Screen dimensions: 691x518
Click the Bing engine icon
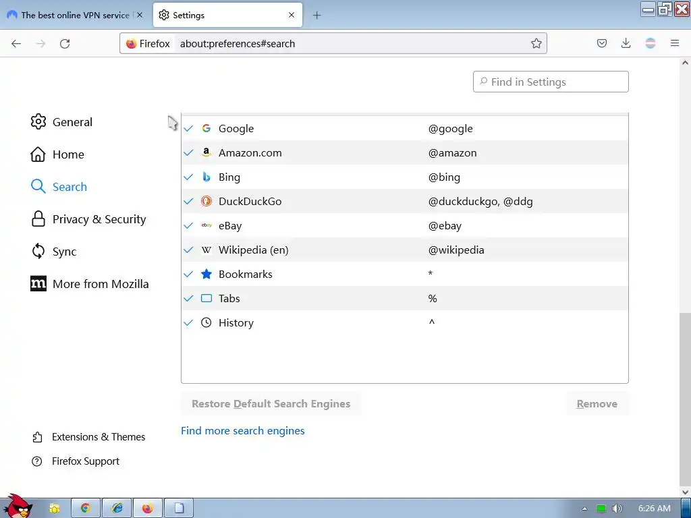(x=206, y=177)
